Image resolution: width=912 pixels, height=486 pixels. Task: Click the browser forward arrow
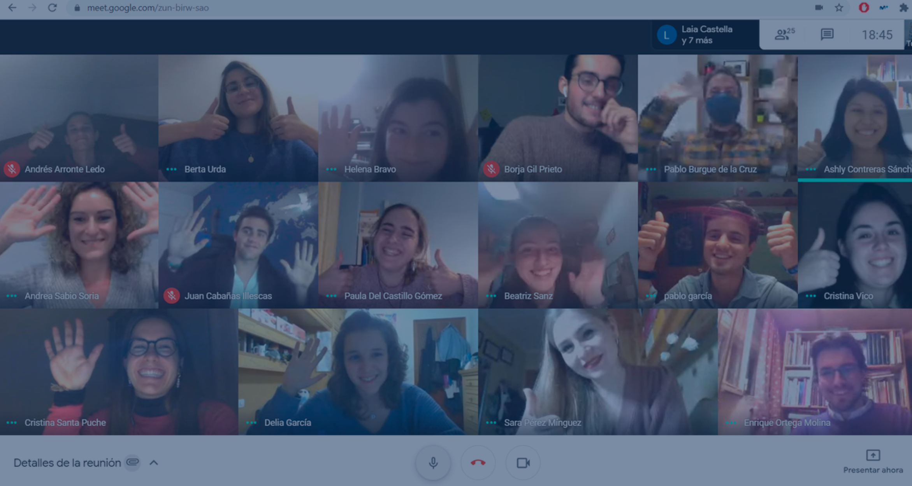point(32,8)
